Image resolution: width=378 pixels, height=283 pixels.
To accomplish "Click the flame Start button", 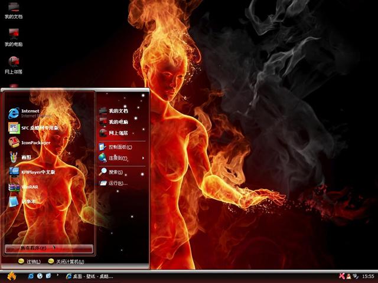I will pyautogui.click(x=11, y=277).
